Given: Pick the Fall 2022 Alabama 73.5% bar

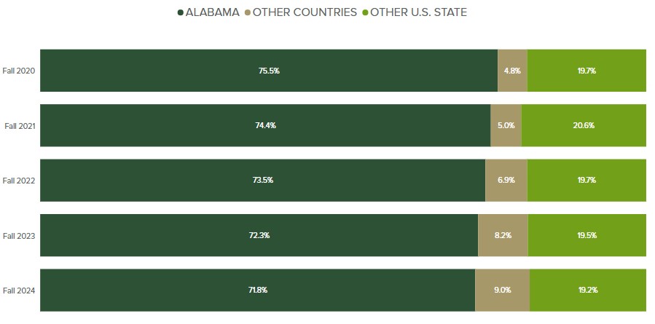Looking at the screenshot, I should tap(262, 181).
